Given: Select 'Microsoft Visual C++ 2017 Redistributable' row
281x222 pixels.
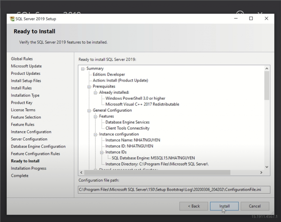Looking at the screenshot, I should coord(142,104).
